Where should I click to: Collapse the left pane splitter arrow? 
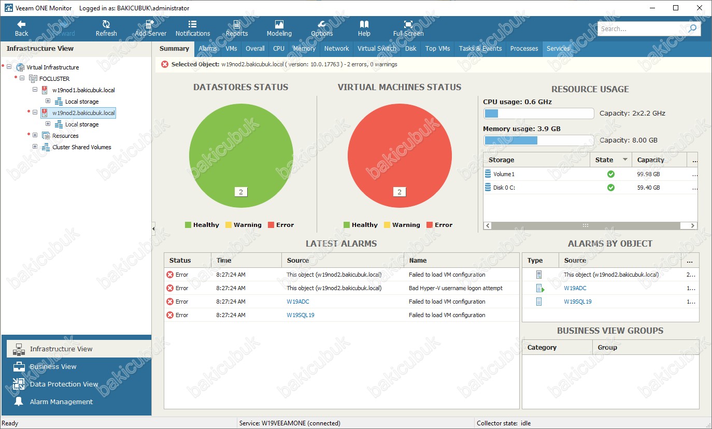tap(153, 228)
